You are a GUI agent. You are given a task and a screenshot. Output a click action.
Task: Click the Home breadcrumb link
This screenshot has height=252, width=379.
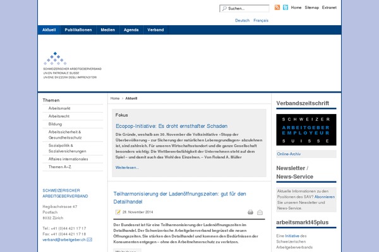pyautogui.click(x=115, y=98)
